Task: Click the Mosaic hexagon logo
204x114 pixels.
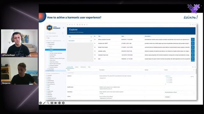Action: pos(49,28)
